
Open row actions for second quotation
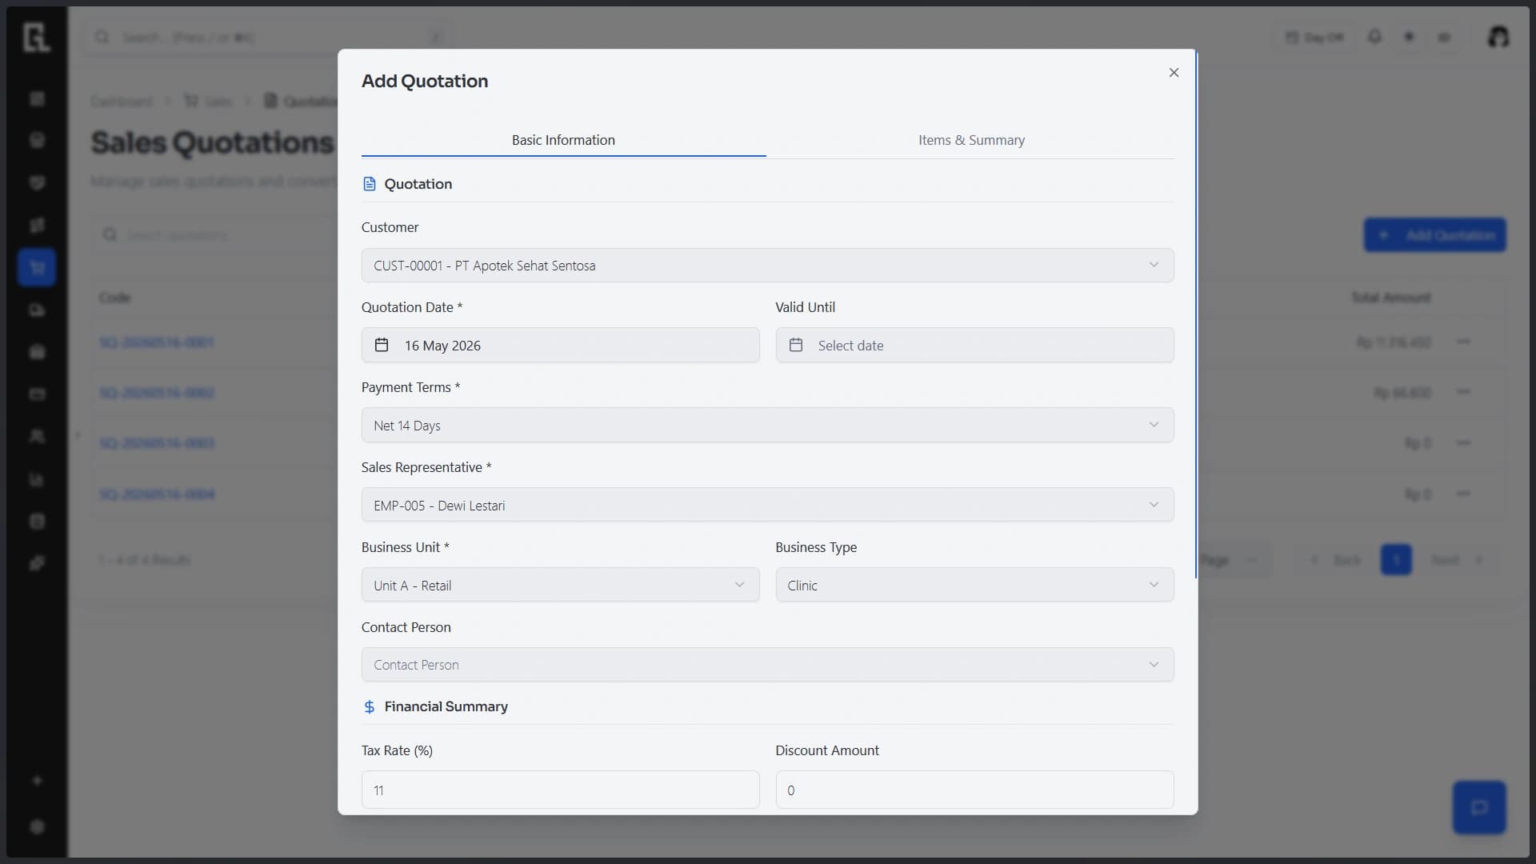click(x=1463, y=393)
